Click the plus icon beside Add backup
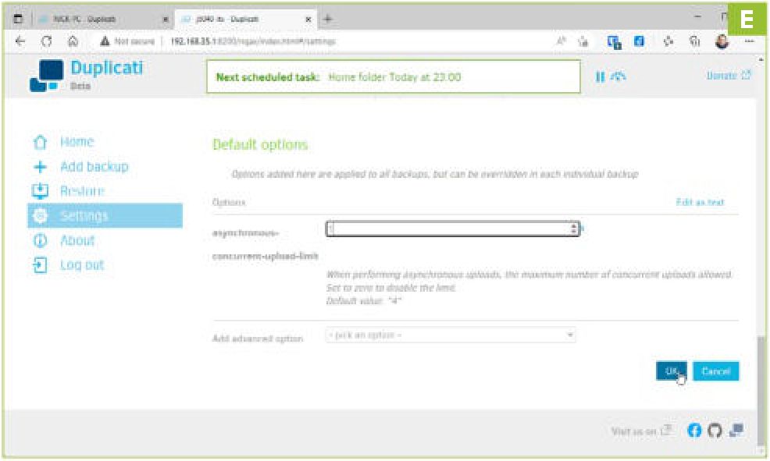770x461 pixels. coord(40,167)
